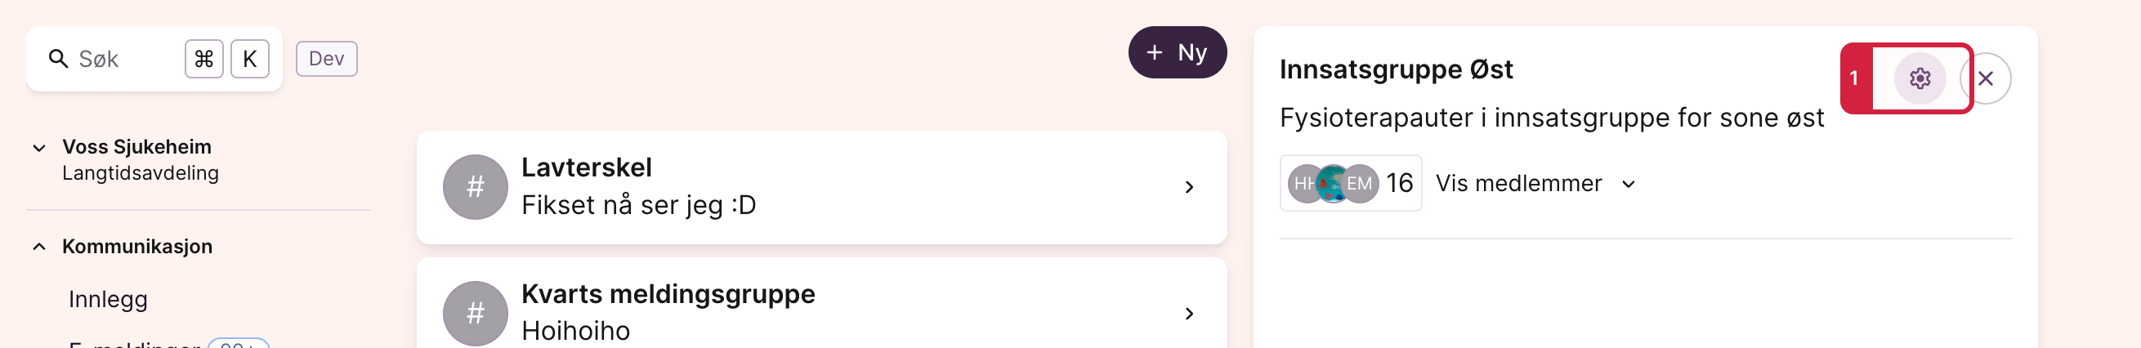Click the Ny button
Viewport: 2141px width, 348px height.
pyautogui.click(x=1177, y=52)
